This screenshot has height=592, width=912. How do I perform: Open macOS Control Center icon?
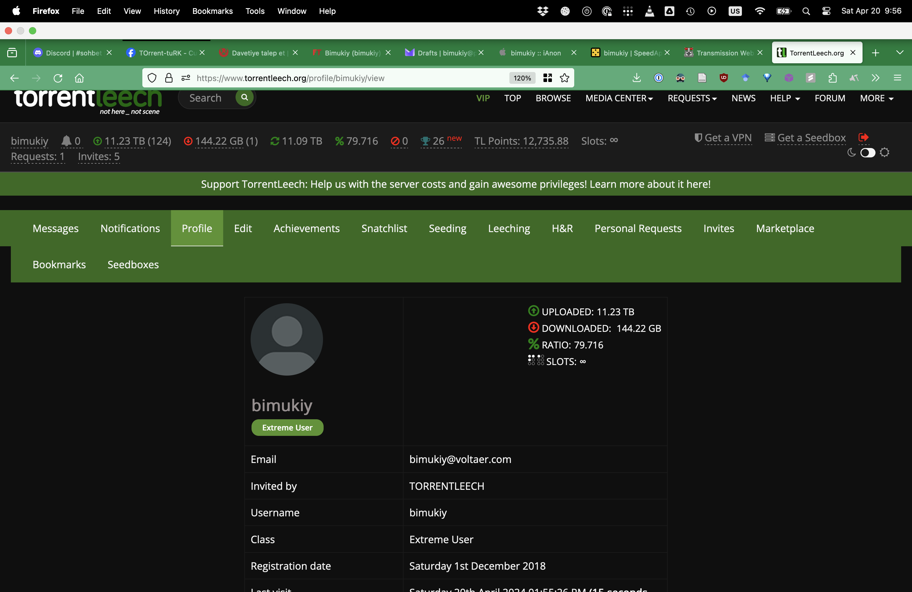(x=826, y=11)
